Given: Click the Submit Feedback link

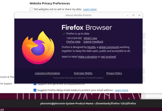Looking at the screenshot, I should [x=93, y=42].
